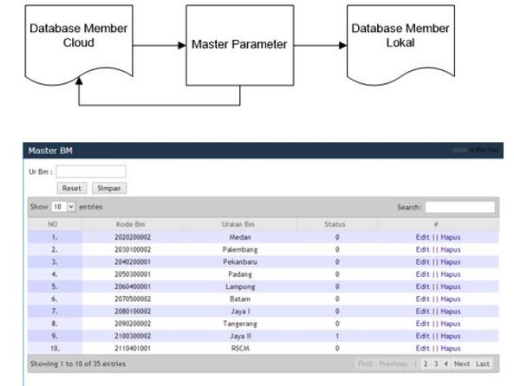Edit the Jaya II entry
The height and width of the screenshot is (386, 514).
422,336
